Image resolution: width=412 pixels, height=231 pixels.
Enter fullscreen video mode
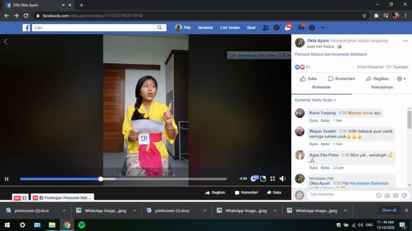point(273,179)
